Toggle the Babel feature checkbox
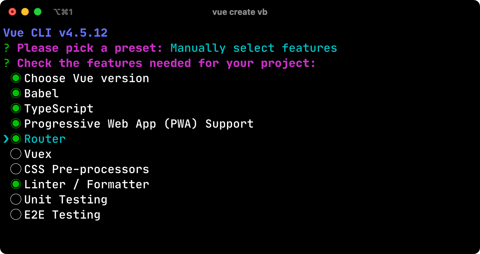Image resolution: width=480 pixels, height=254 pixels. point(16,93)
